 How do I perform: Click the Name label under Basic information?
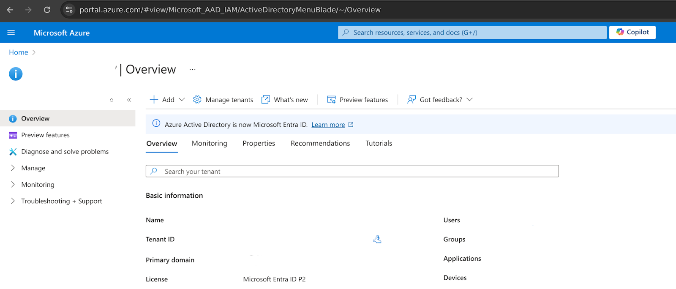[155, 220]
